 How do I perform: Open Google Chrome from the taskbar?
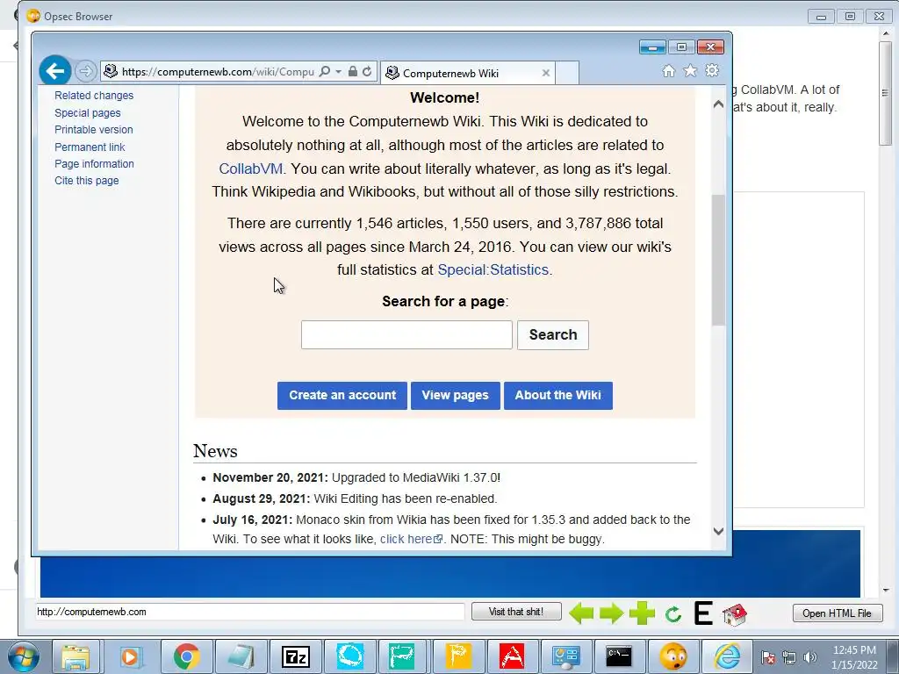click(x=186, y=656)
